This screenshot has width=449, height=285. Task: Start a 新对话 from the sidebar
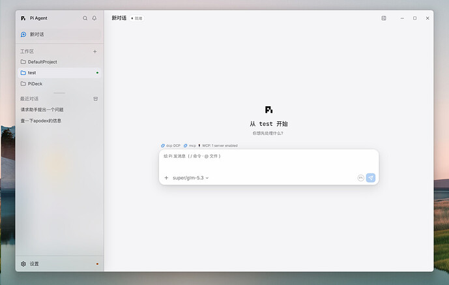coord(59,35)
